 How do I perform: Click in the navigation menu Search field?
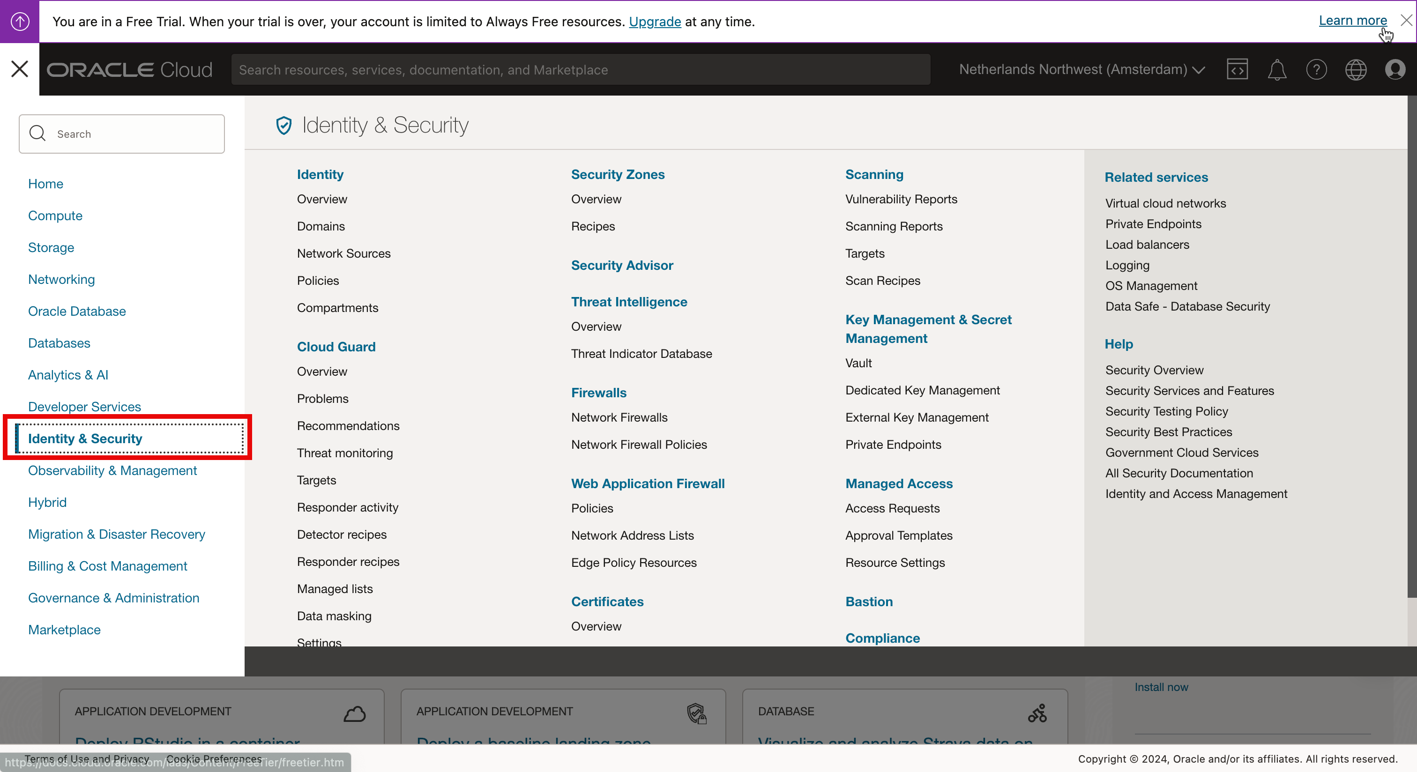[121, 134]
